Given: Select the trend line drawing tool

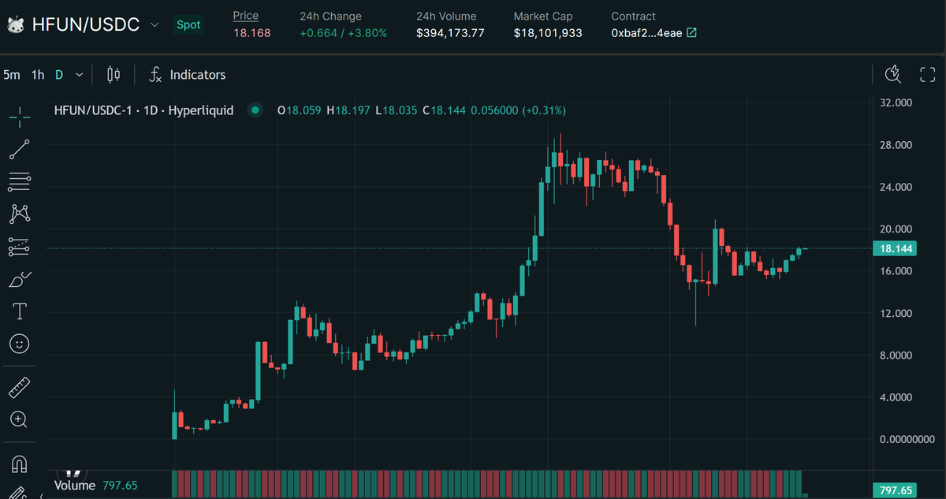Looking at the screenshot, I should 19,150.
